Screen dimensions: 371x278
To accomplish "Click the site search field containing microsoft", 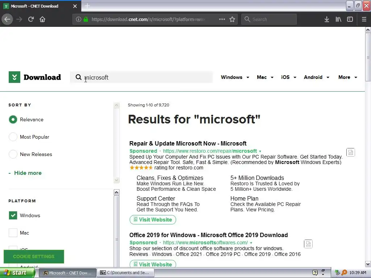I will tap(142, 77).
